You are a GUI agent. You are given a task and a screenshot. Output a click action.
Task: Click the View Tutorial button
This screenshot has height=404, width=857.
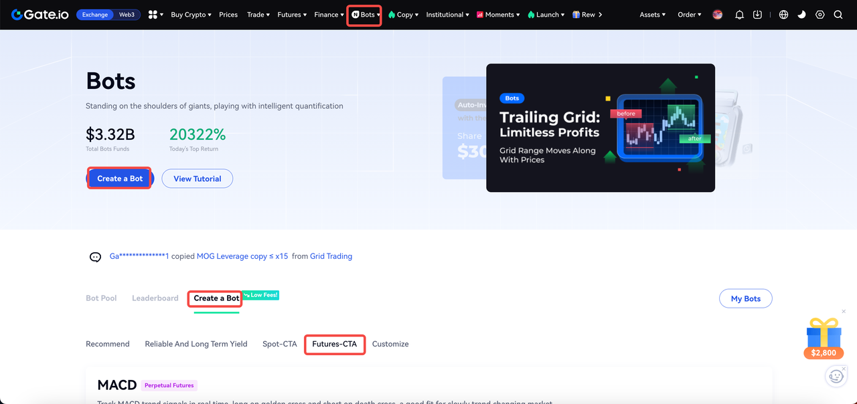coord(197,179)
